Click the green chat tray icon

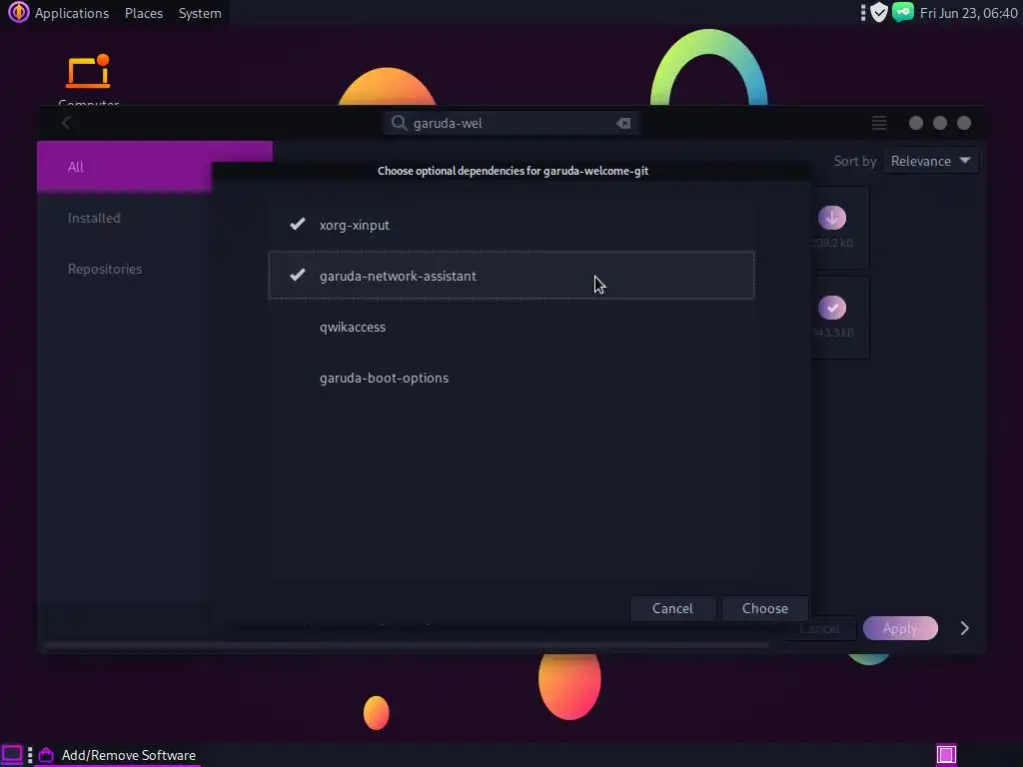point(903,12)
